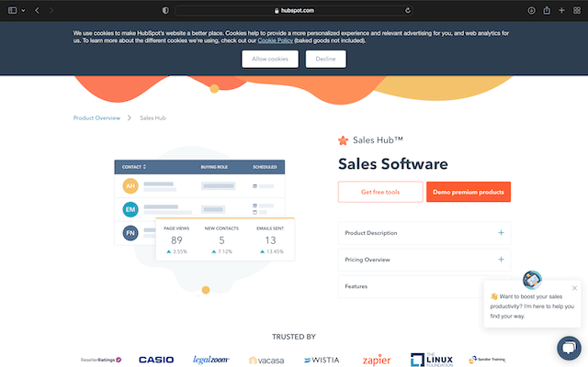Image resolution: width=588 pixels, height=367 pixels.
Task: Go to Product Overview breadcrumb
Action: [x=96, y=118]
